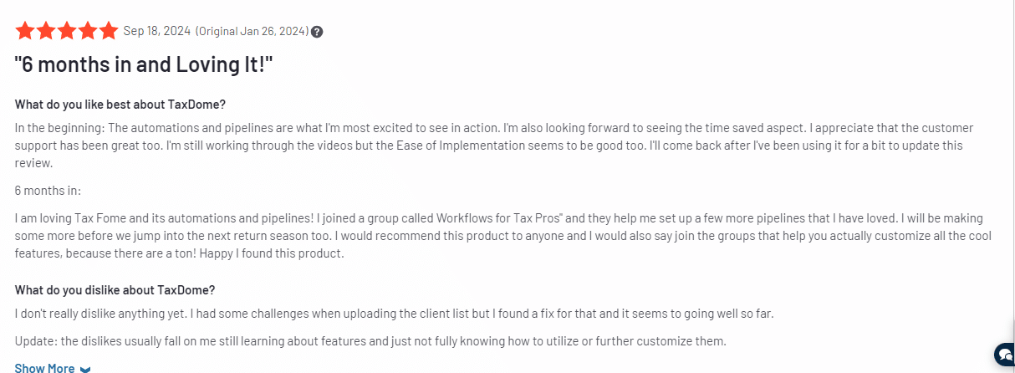The height and width of the screenshot is (373, 1015).
Task: Click the first rating star
Action: click(25, 31)
